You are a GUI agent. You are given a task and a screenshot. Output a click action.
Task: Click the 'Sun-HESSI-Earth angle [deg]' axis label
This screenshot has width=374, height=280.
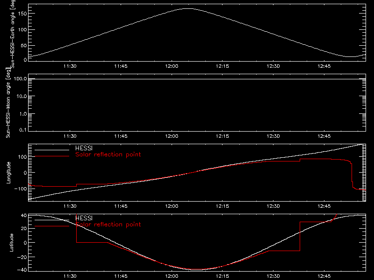[x=13, y=34]
